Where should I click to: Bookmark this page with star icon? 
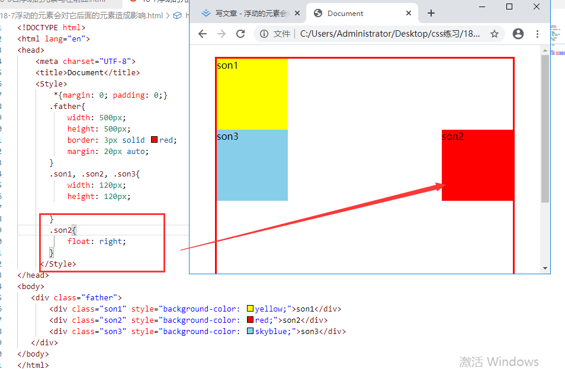coord(495,34)
